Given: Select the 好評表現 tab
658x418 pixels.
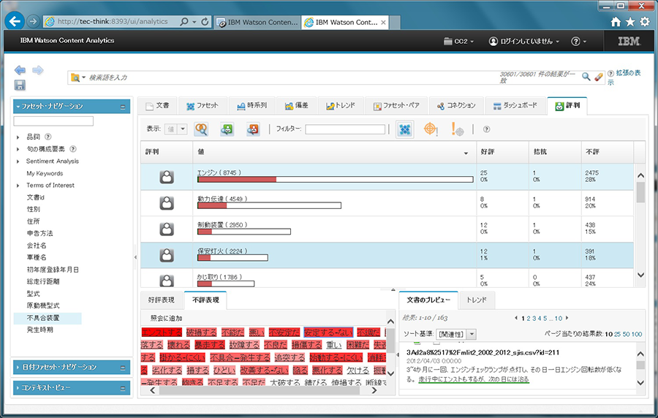Looking at the screenshot, I should pyautogui.click(x=162, y=300).
